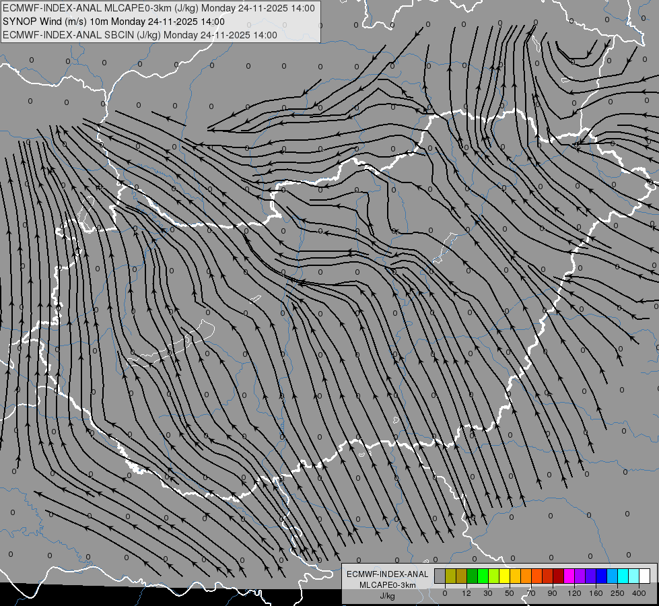This screenshot has height=606, width=659.
Task: Pick the dark red legend swatch
Action: [559, 576]
